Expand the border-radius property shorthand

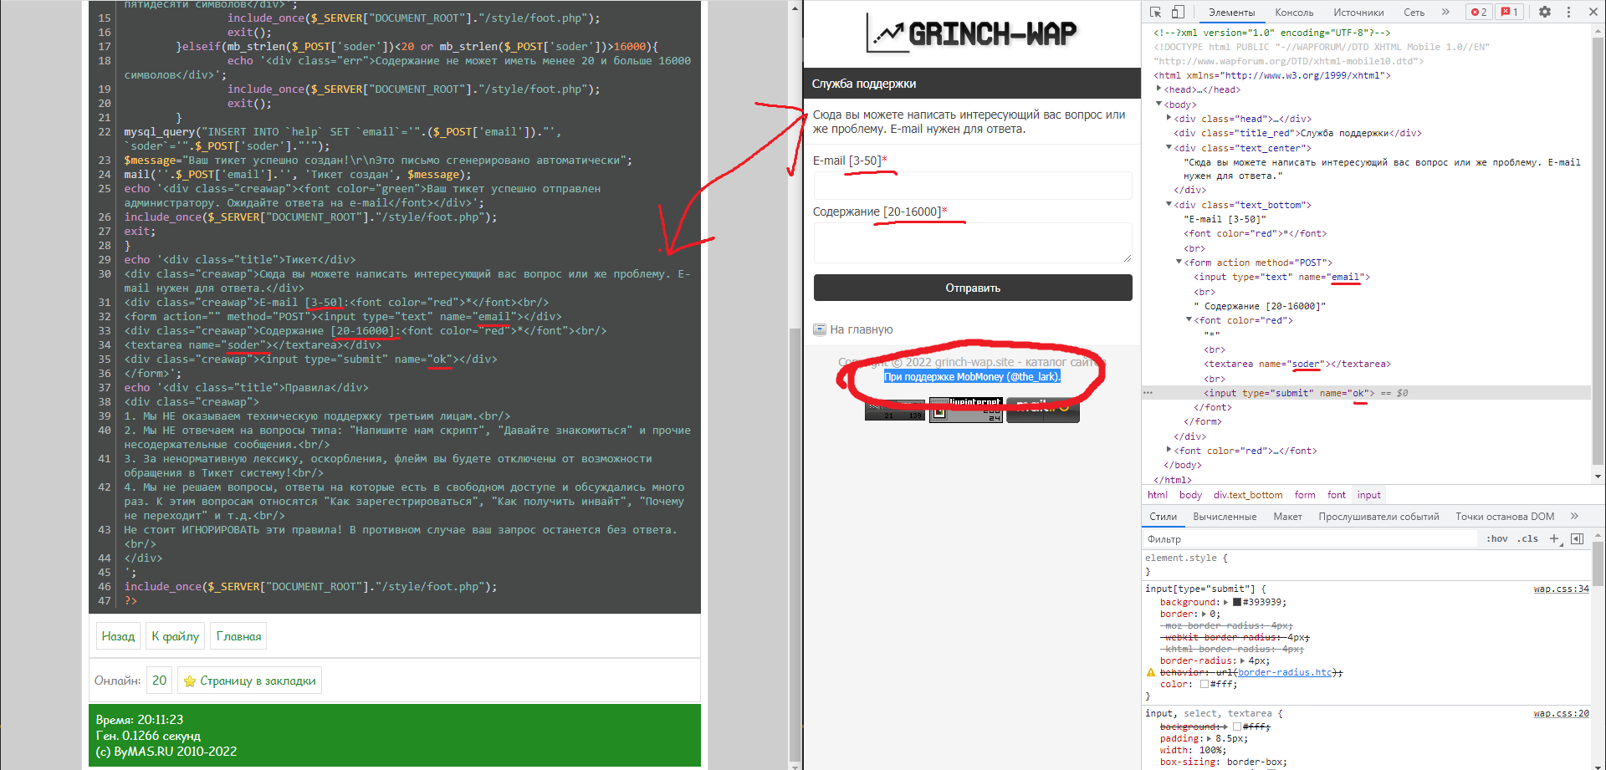1242,660
